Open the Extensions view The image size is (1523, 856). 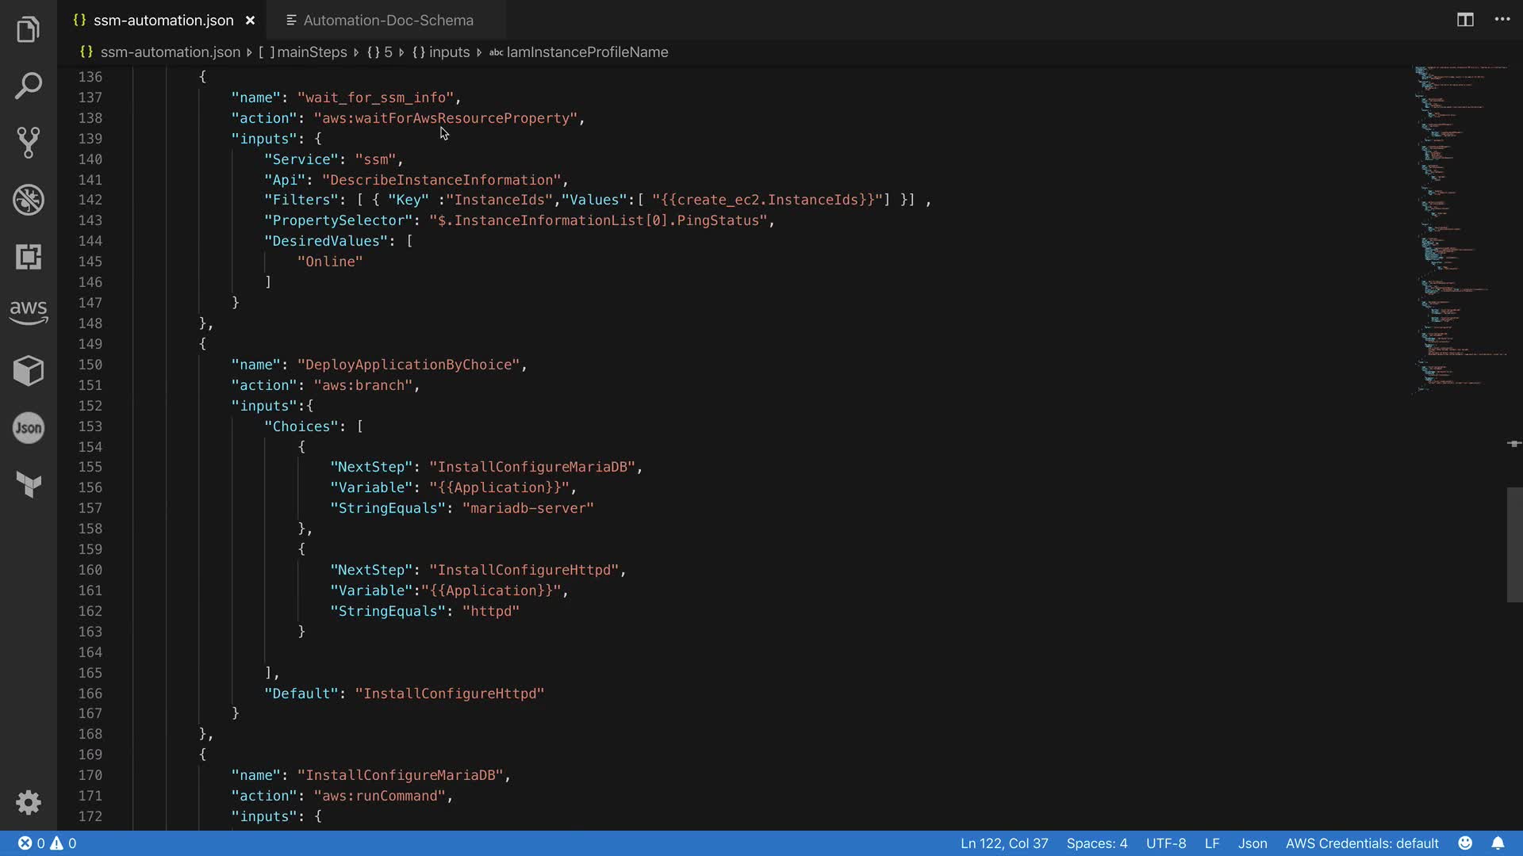pyautogui.click(x=29, y=257)
